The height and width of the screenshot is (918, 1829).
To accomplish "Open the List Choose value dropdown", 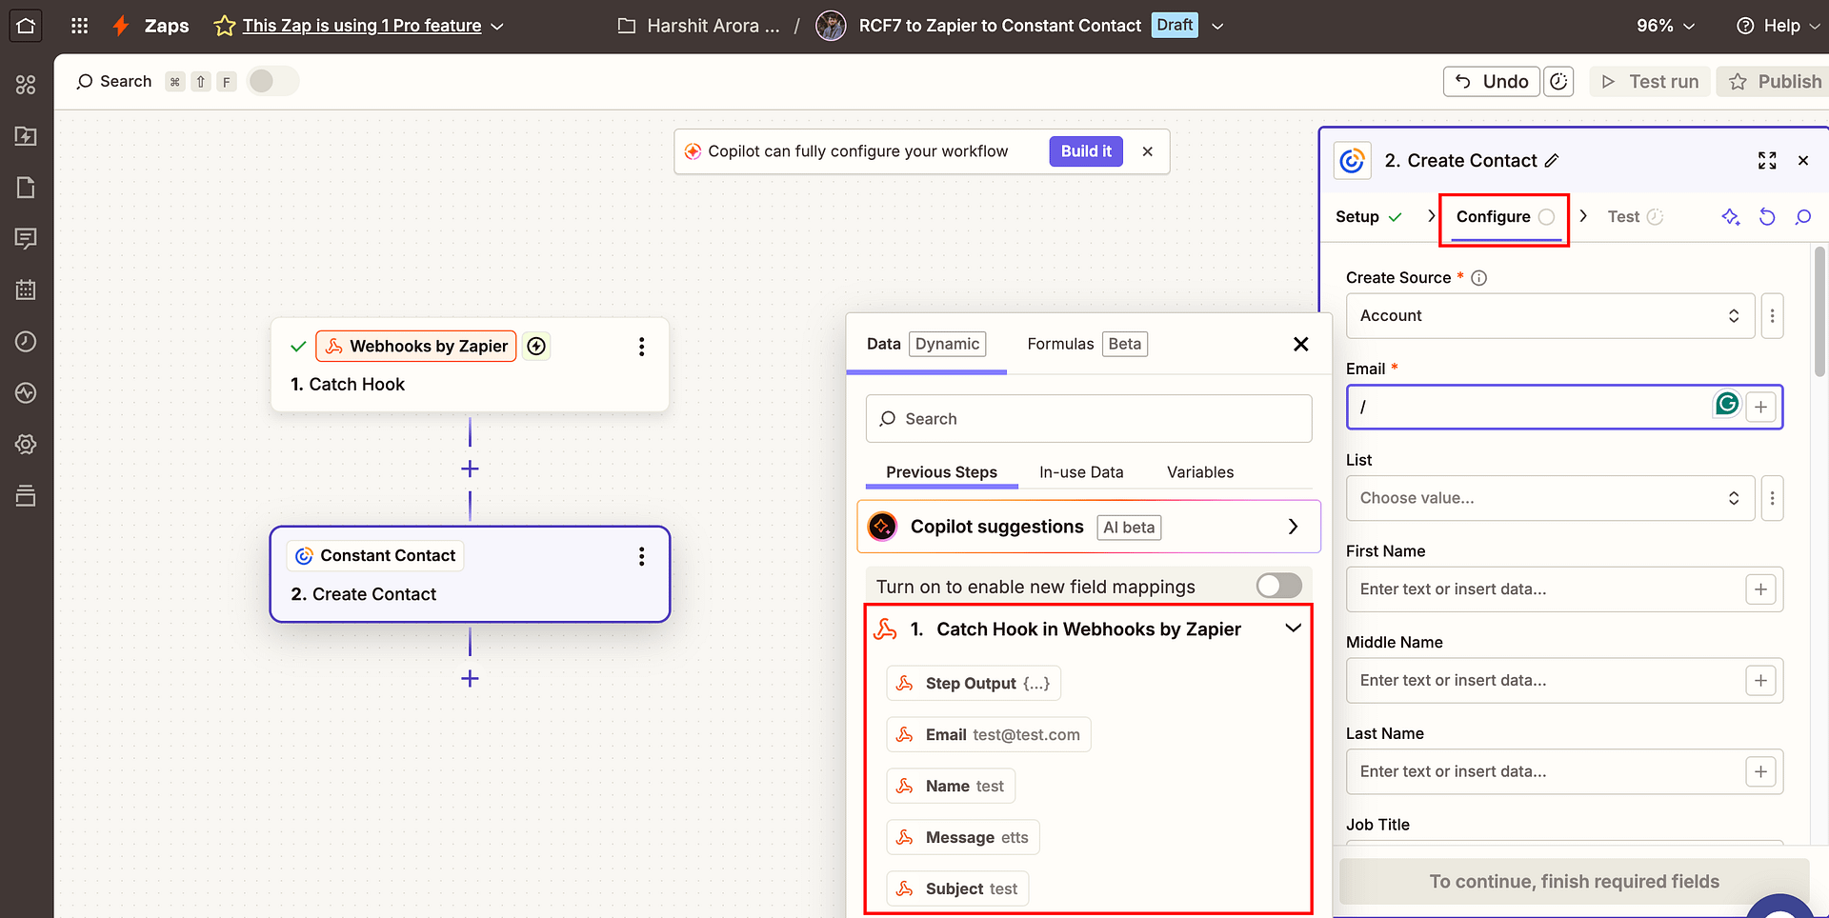I will click(1550, 498).
